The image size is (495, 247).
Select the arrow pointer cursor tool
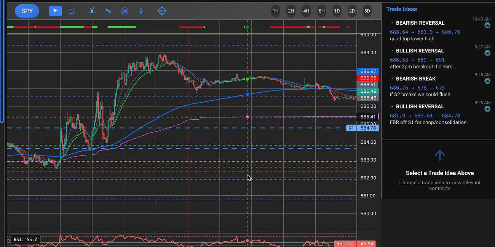click(55, 11)
